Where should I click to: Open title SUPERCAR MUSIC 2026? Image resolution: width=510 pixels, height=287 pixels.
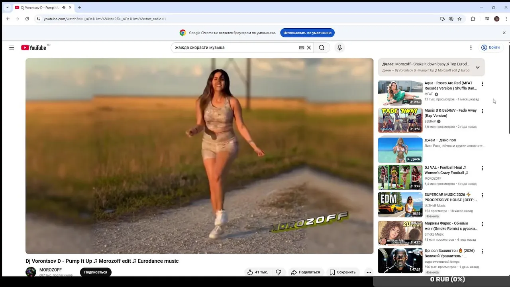[450, 197]
